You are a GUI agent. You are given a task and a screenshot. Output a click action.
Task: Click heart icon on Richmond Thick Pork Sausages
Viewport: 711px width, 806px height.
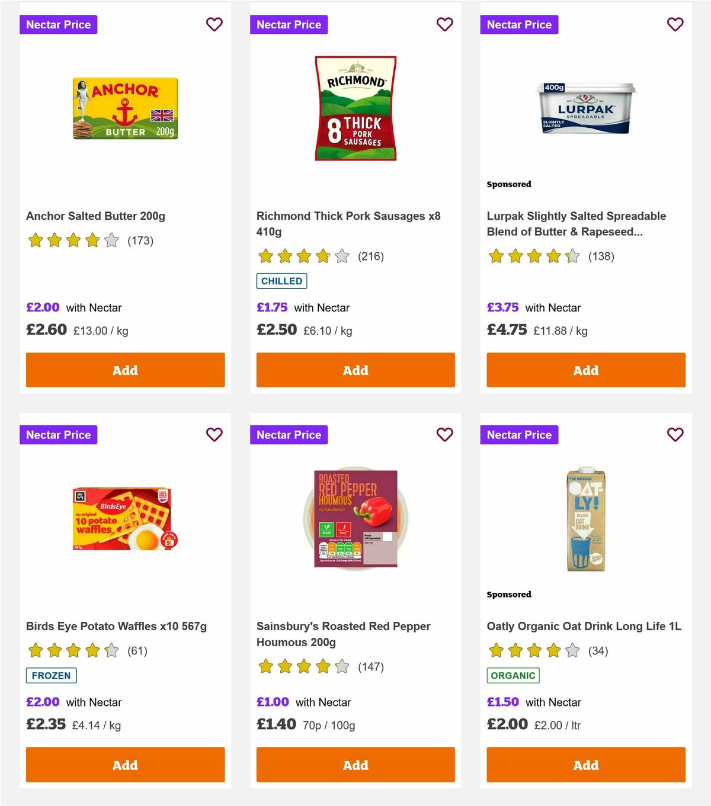444,24
